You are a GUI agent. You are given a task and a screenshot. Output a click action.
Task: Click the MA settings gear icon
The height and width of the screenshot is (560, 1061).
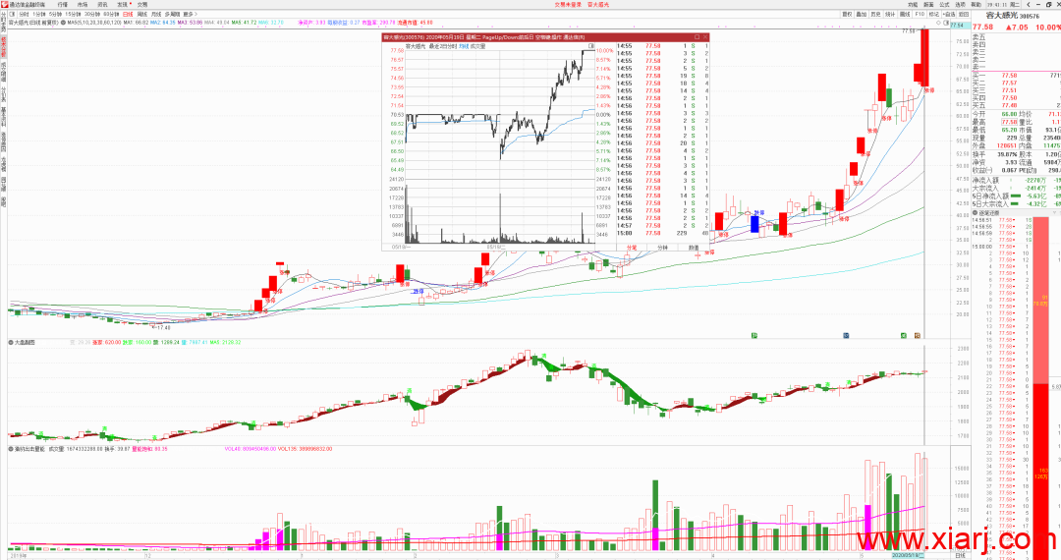[x=63, y=23]
